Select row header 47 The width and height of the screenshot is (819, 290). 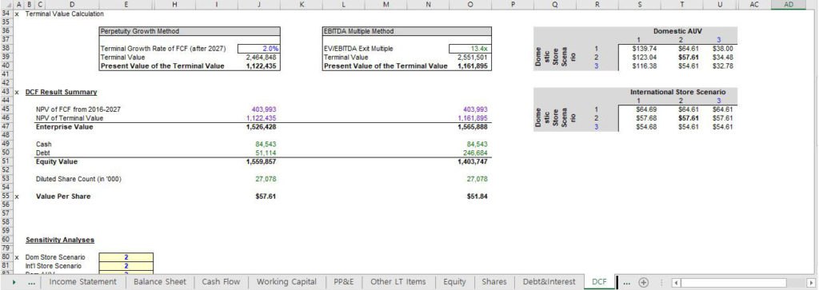point(6,127)
